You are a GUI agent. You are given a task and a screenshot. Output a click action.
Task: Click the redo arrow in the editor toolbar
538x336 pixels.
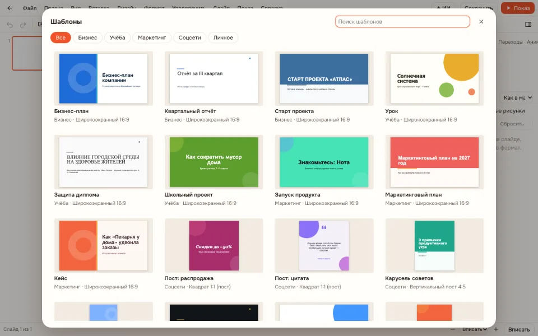[x=23, y=25]
